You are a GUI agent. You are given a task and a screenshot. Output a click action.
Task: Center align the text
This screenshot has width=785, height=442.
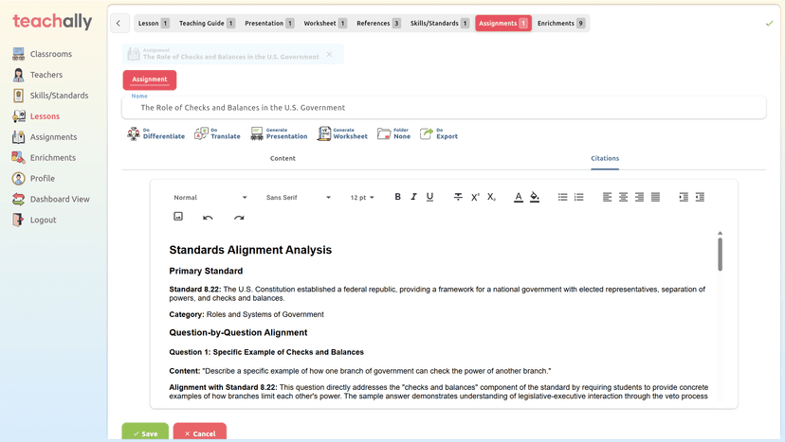pyautogui.click(x=623, y=197)
